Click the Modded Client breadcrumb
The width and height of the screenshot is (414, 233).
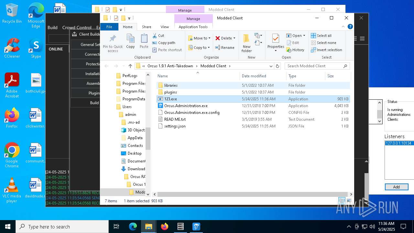tap(213, 66)
